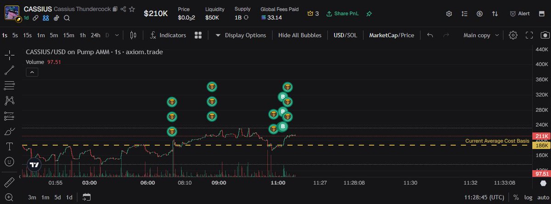Set the 1d date range at bottom

(x=69, y=197)
